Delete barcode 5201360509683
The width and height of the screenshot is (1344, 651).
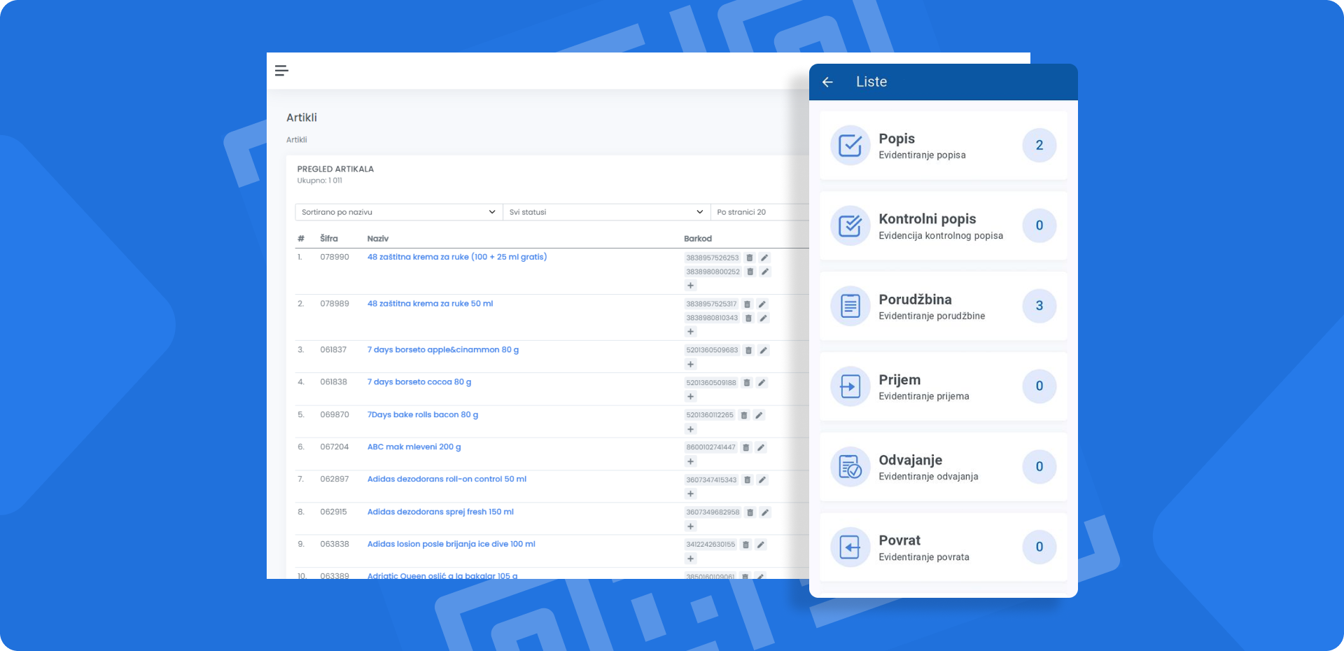point(748,350)
